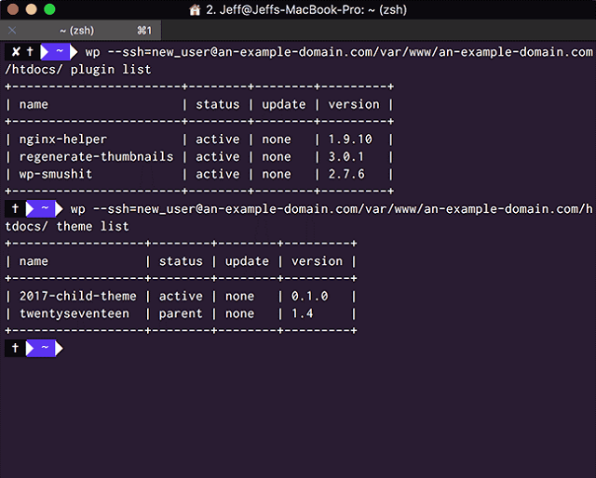Viewport: 596px width, 478px height.
Task: Click the regenerate-thumbnails plugin name
Action: click(96, 157)
